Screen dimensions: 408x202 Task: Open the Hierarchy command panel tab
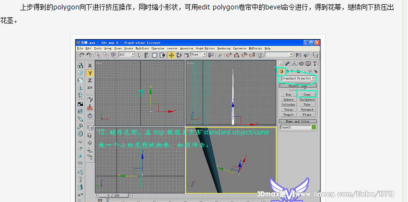(294, 64)
